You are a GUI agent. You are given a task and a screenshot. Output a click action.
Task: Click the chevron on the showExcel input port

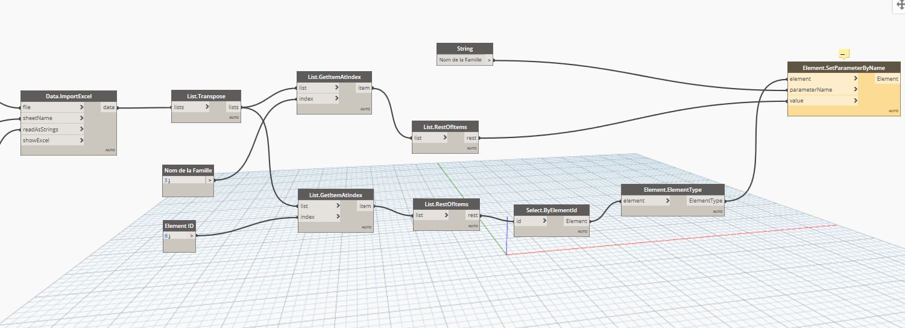pyautogui.click(x=81, y=140)
